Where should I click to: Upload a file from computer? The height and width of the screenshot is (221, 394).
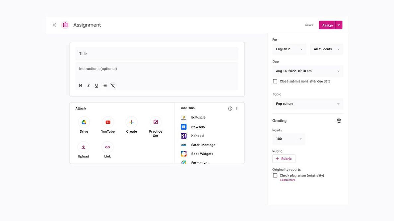[x=83, y=147]
